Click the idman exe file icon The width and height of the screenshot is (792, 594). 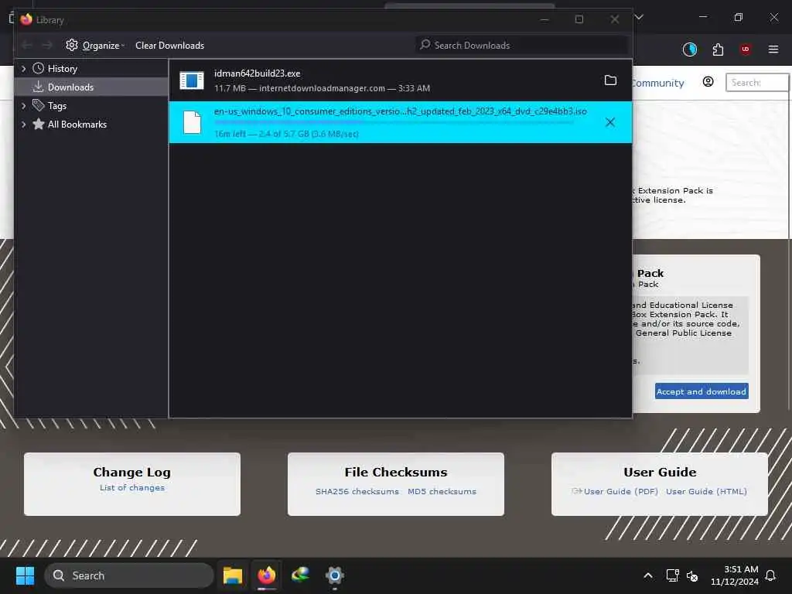click(192, 80)
